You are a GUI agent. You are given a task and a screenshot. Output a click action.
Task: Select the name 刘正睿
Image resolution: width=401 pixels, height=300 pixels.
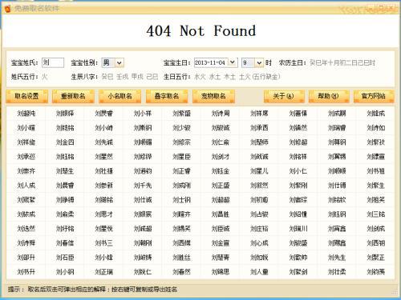(x=181, y=171)
